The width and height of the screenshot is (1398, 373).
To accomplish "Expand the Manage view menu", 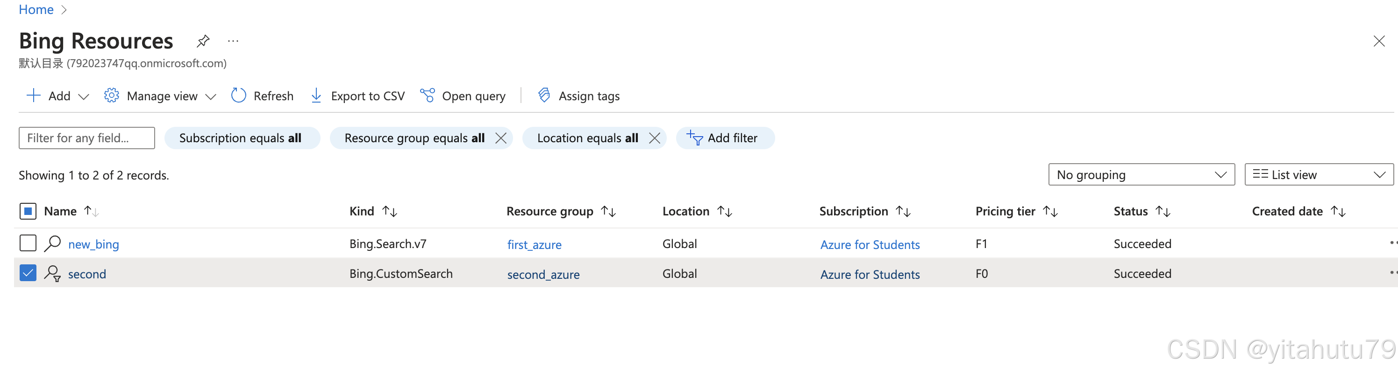I will pyautogui.click(x=161, y=96).
